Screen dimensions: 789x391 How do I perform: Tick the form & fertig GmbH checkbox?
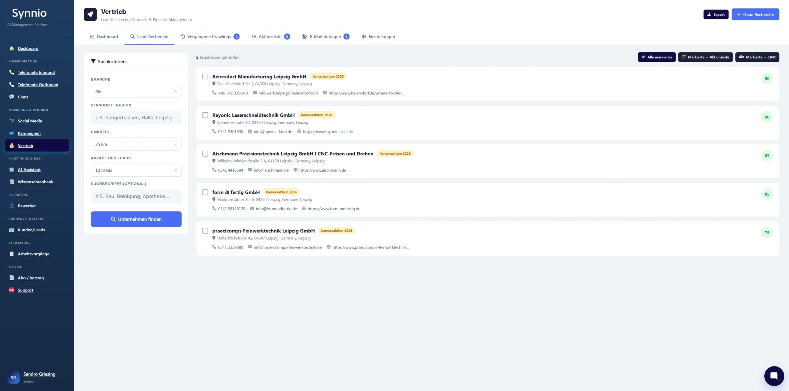tap(205, 192)
